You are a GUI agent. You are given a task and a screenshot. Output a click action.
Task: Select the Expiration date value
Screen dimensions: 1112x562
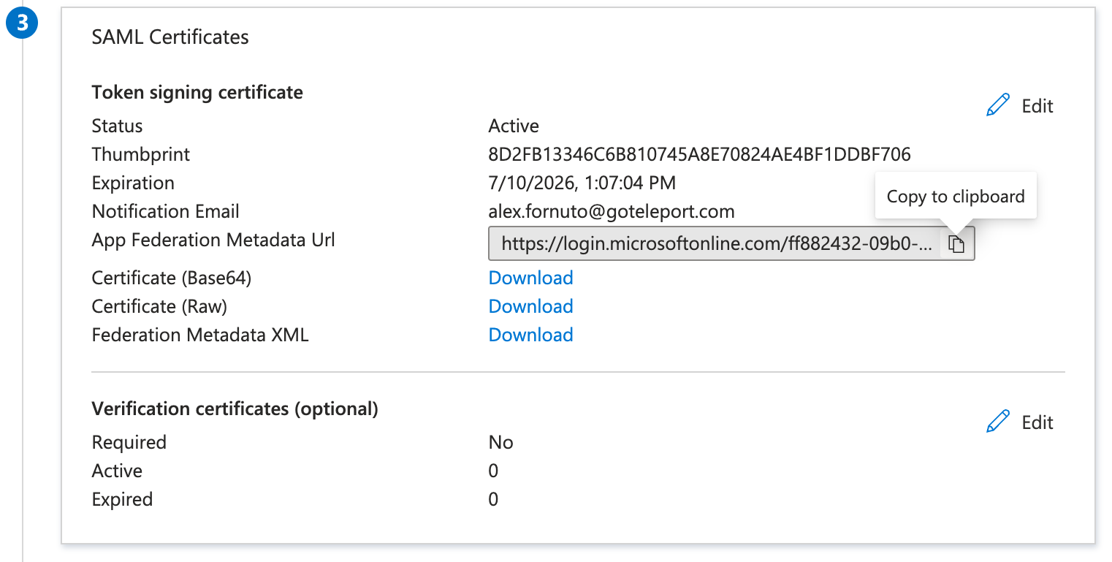click(x=582, y=183)
